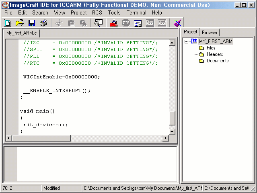
Task: Click the Compiler options icon
Action: [x=138, y=23]
